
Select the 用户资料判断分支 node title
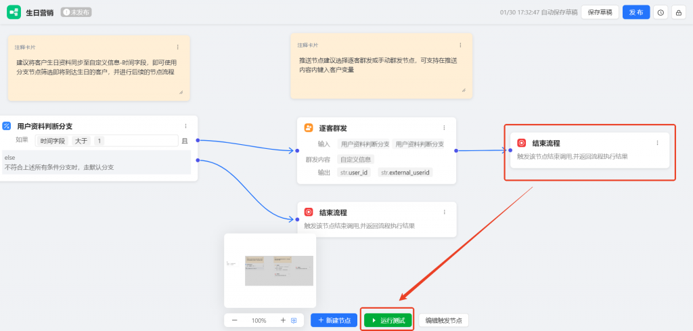45,126
